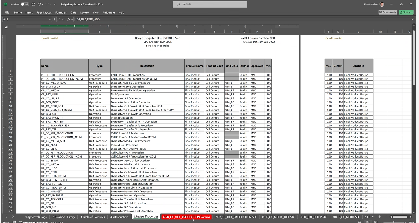Open the View ribbon tab
This screenshot has height=223, width=419.
tap(96, 12)
